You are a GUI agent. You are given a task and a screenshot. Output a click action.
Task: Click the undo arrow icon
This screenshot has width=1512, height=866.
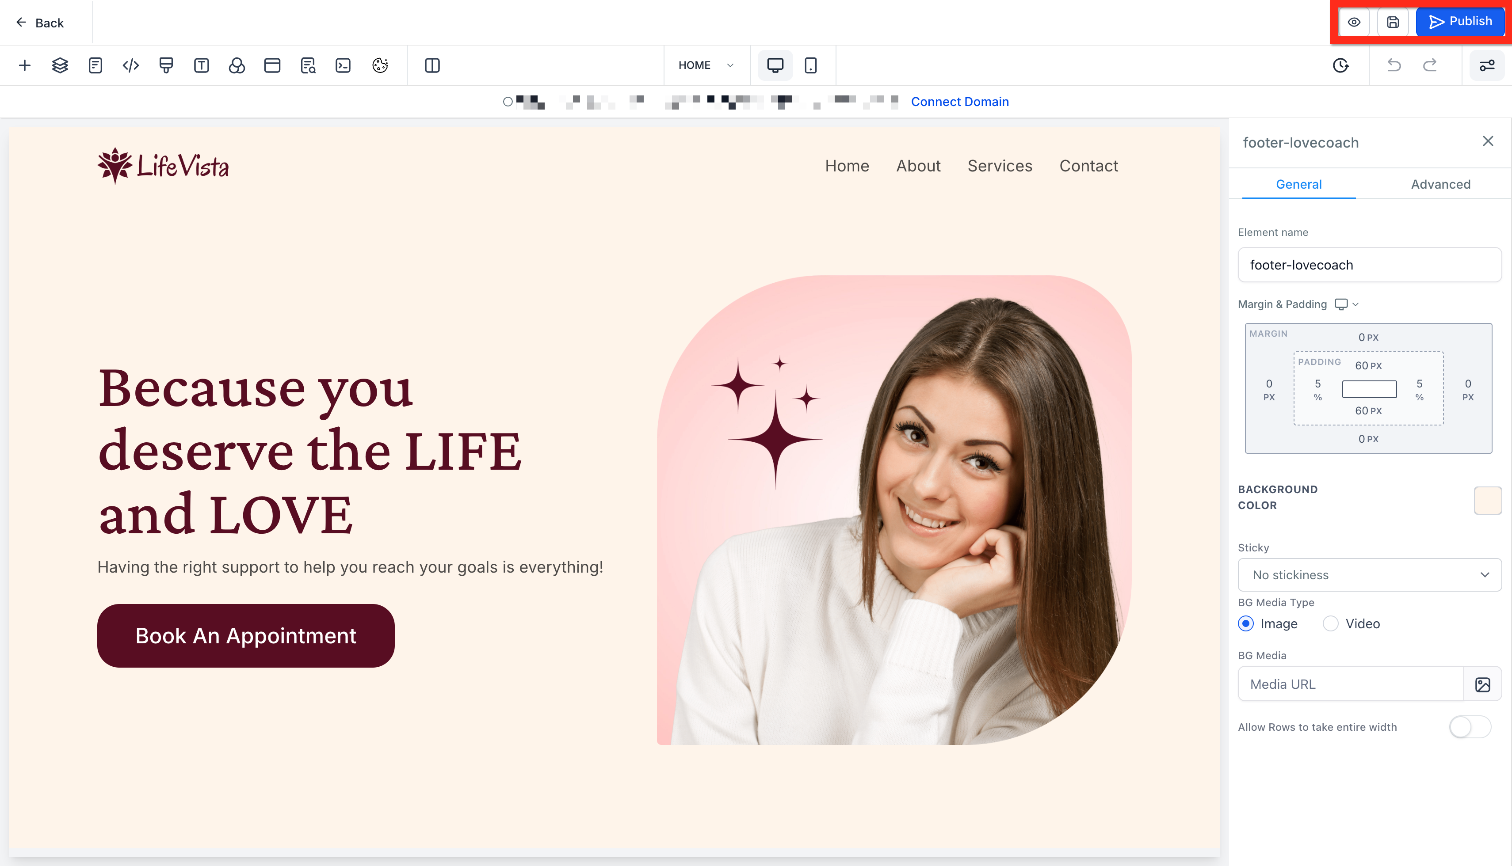click(x=1394, y=65)
